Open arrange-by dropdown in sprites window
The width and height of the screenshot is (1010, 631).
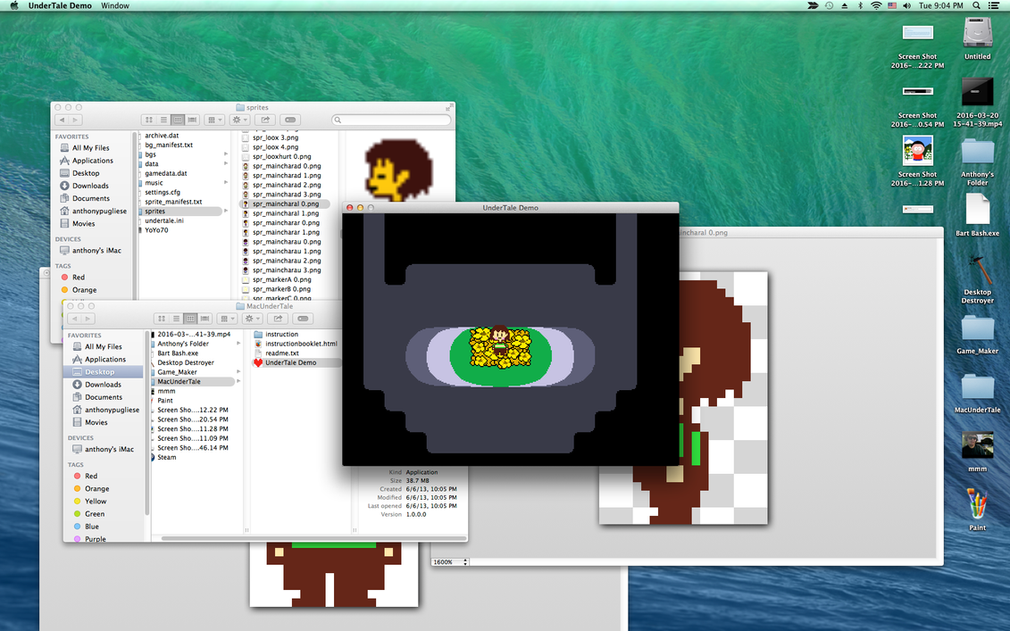[214, 120]
